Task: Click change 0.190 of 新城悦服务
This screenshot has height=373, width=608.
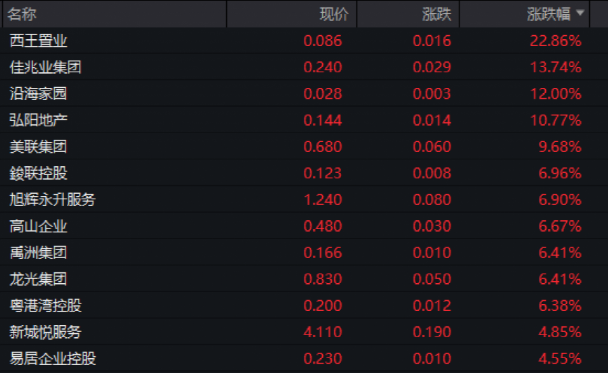Action: tap(432, 332)
